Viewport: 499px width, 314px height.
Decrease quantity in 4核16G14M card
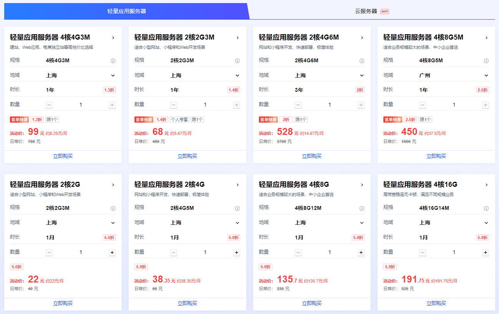coord(423,253)
